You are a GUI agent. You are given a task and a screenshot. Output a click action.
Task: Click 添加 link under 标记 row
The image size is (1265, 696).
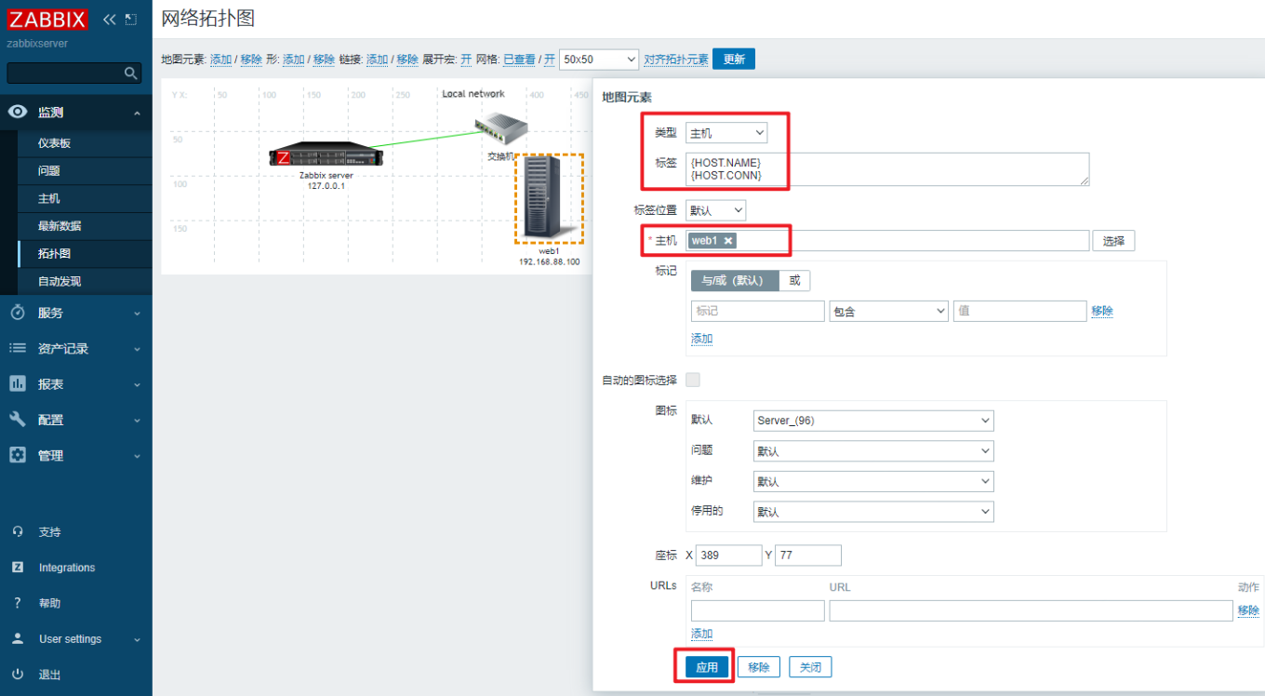pyautogui.click(x=701, y=339)
